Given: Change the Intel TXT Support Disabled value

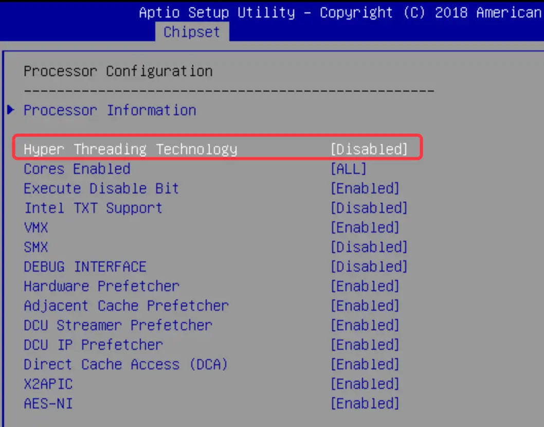Looking at the screenshot, I should click(x=369, y=208).
